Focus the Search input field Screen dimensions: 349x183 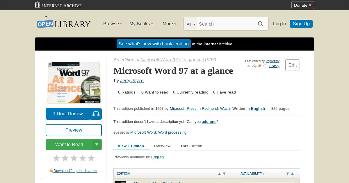tap(226, 24)
